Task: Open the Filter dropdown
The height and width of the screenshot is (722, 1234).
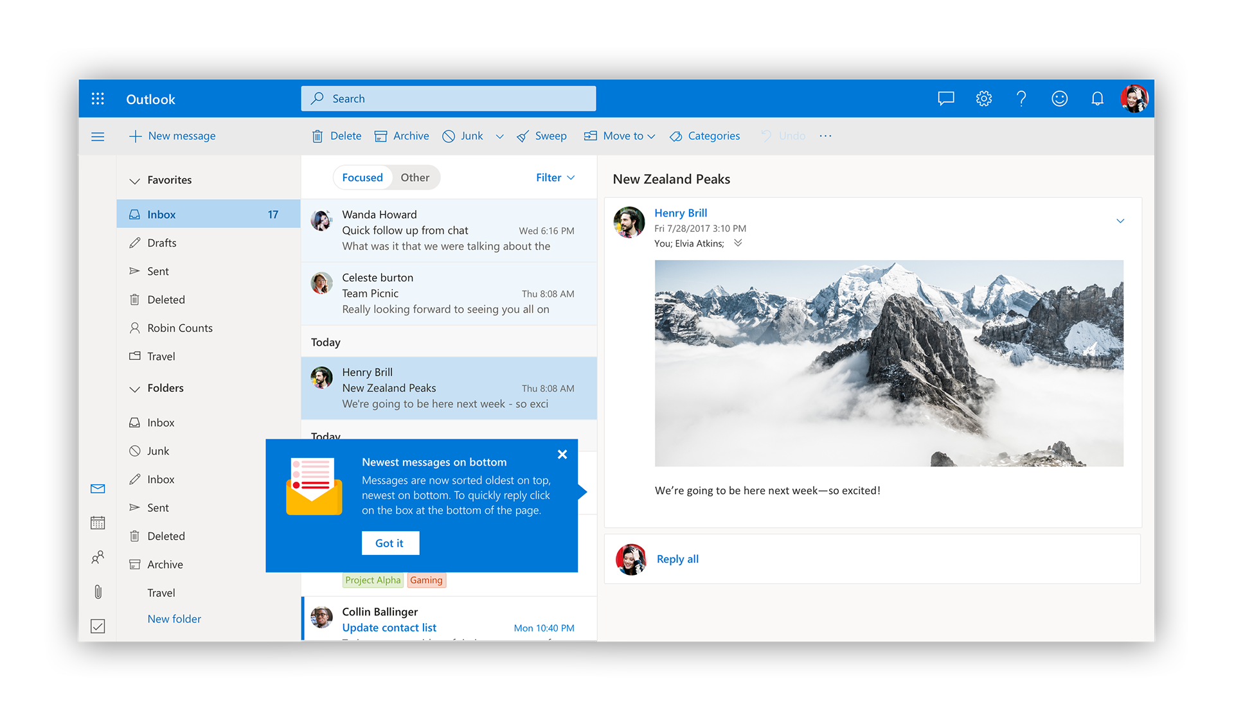Action: pyautogui.click(x=555, y=178)
